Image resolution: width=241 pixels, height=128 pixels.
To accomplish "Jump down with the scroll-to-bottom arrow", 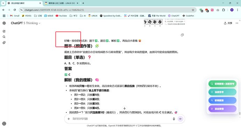I will point(124,108).
